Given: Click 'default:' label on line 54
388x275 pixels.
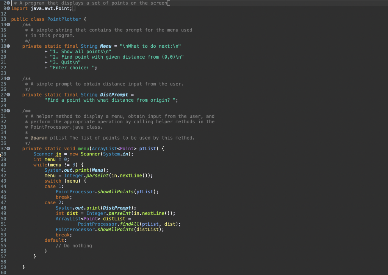Looking at the screenshot, I should tap(55, 240).
